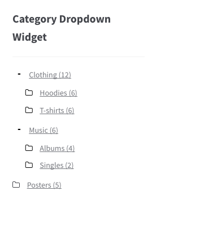Viewport: 221px width, 247px height.
Task: Click the folder icon beside T-shirts
Action: tap(29, 110)
